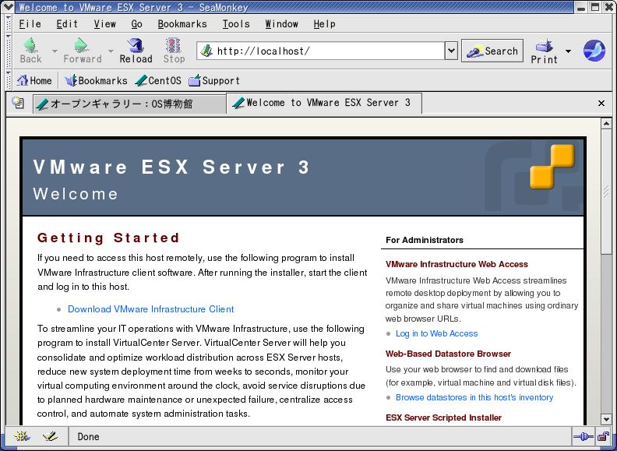Toggle online/offline connection icon
Image resolution: width=617 pixels, height=451 pixels.
coord(584,436)
